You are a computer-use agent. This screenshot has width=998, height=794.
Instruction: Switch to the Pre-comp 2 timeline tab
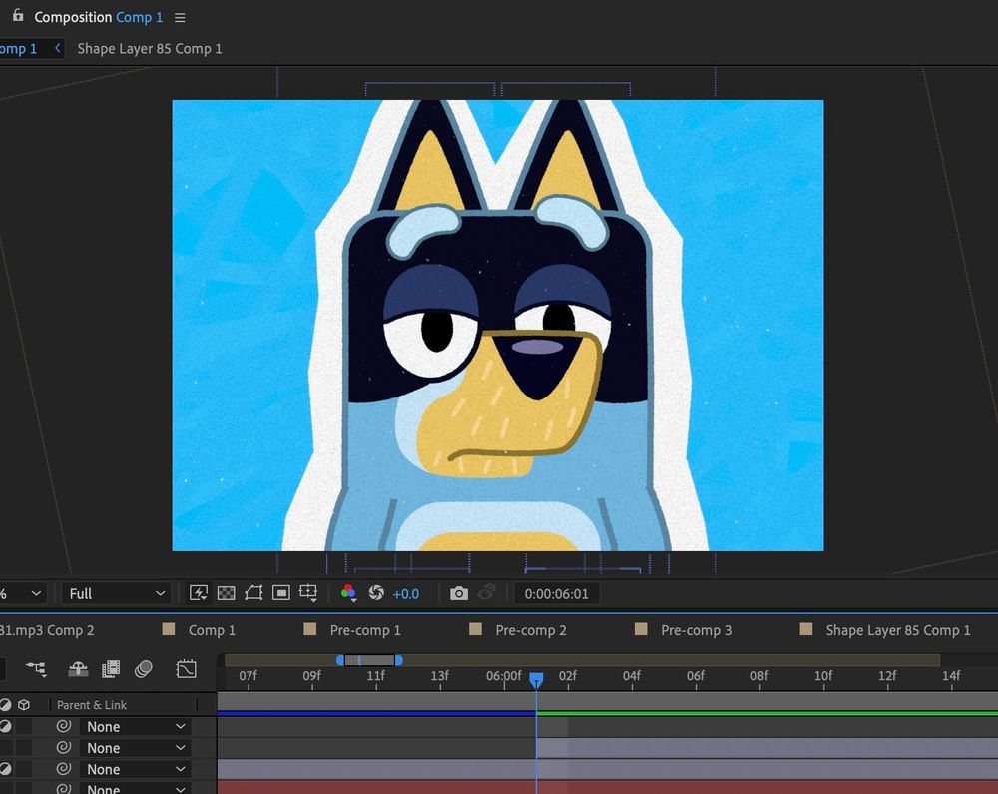(x=530, y=630)
